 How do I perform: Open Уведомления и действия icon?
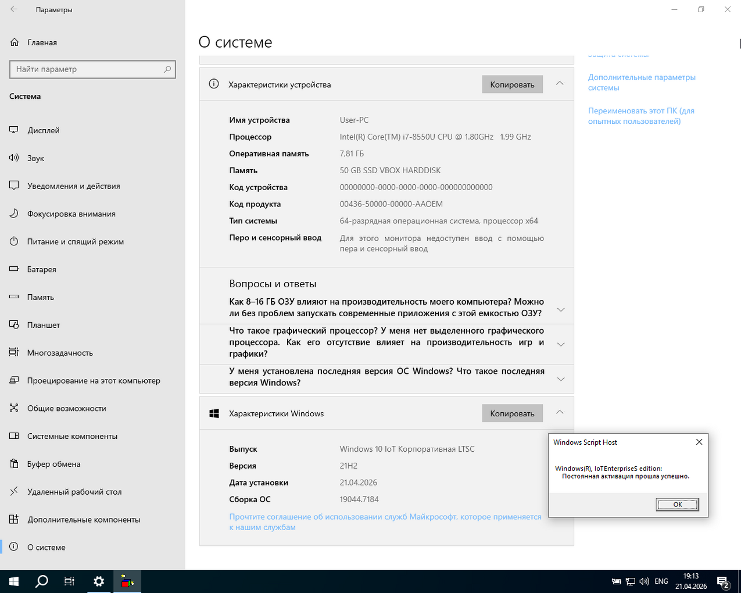coord(14,186)
